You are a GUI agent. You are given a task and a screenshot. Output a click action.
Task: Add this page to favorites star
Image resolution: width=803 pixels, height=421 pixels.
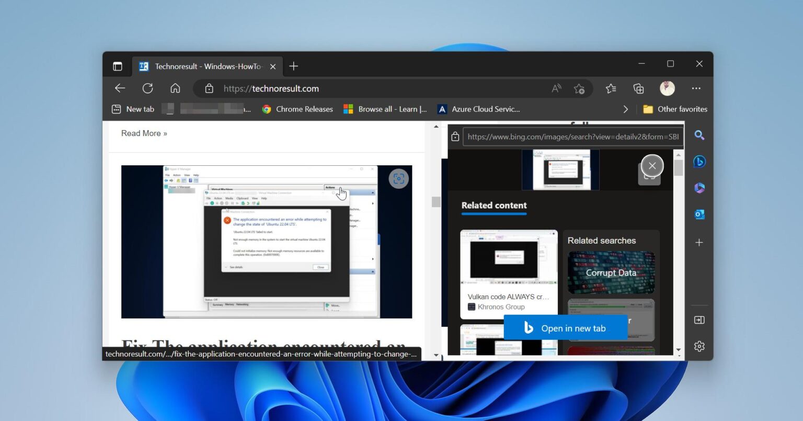[579, 88]
